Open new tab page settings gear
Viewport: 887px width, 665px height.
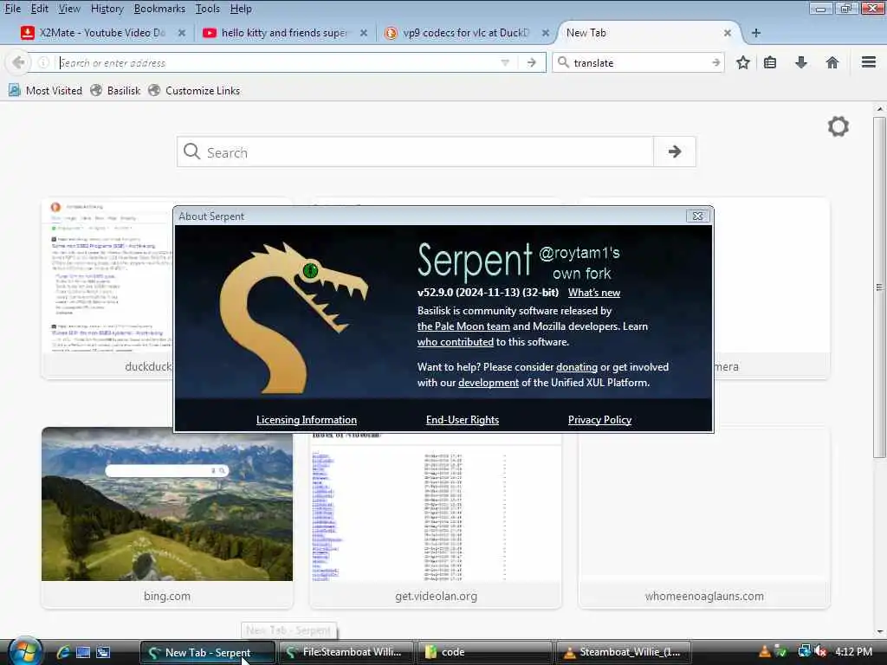(838, 126)
